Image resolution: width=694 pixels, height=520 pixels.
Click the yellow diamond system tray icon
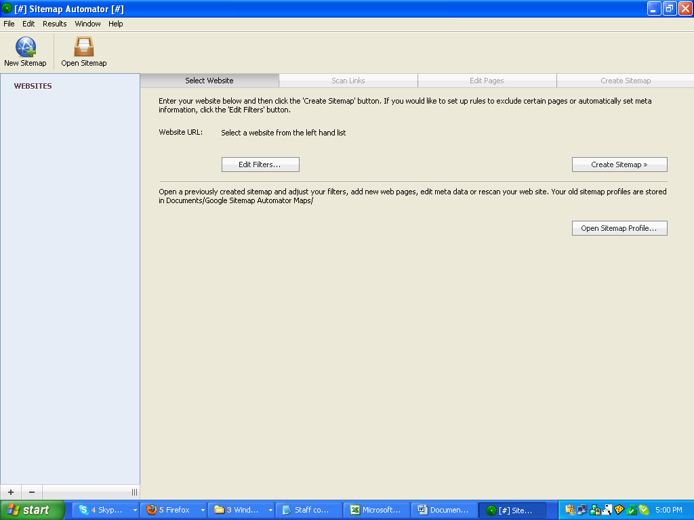point(619,510)
